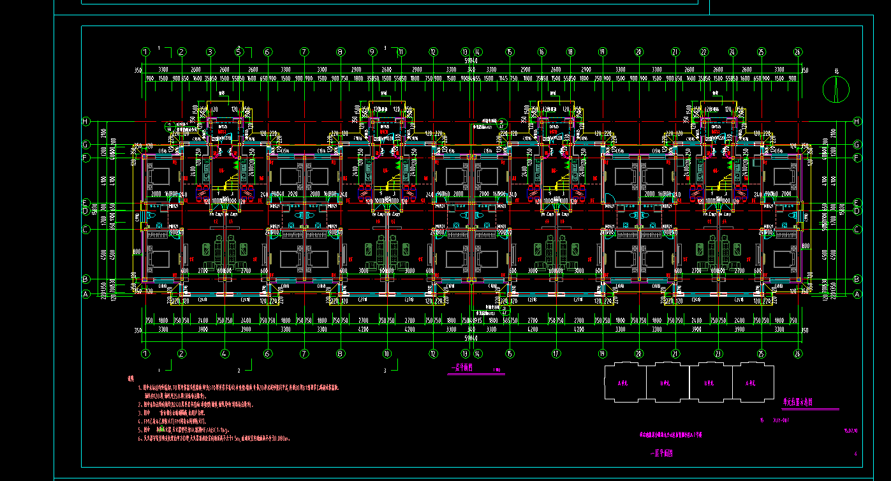This screenshot has width=891, height=481.
Task: Select the white unit location outline diagram
Action: 689,381
